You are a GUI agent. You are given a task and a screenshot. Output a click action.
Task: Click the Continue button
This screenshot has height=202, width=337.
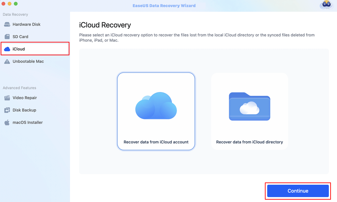coord(298,191)
